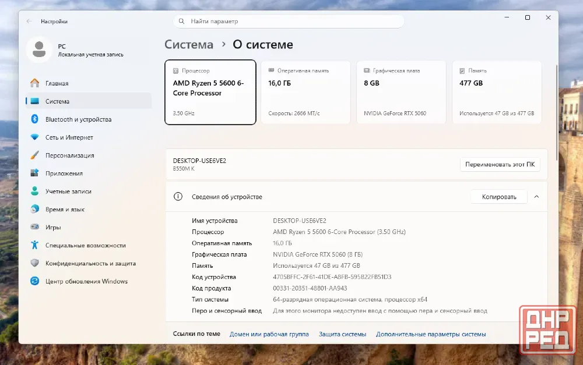This screenshot has height=365, width=583.
Task: Open the Главная page
Action: (x=89, y=83)
